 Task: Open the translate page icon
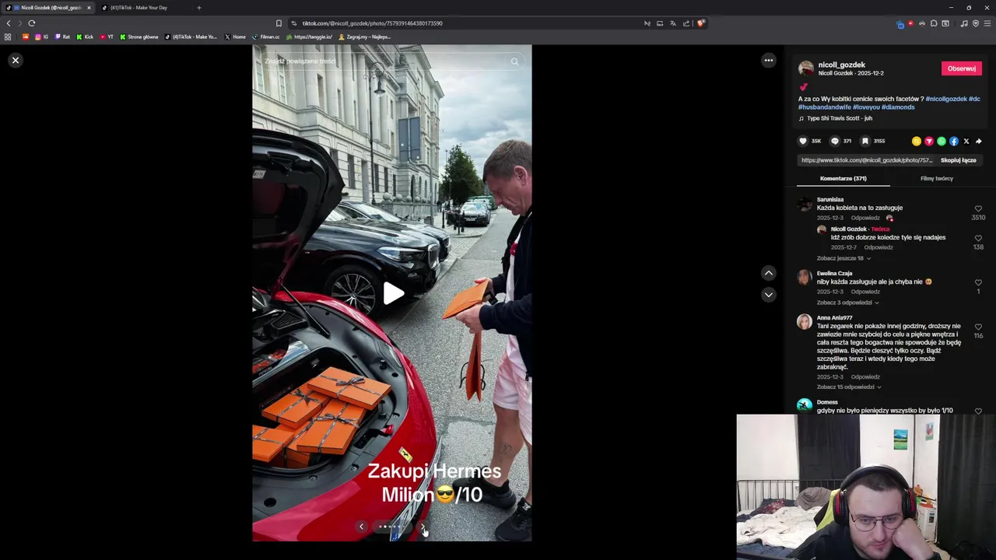point(673,23)
